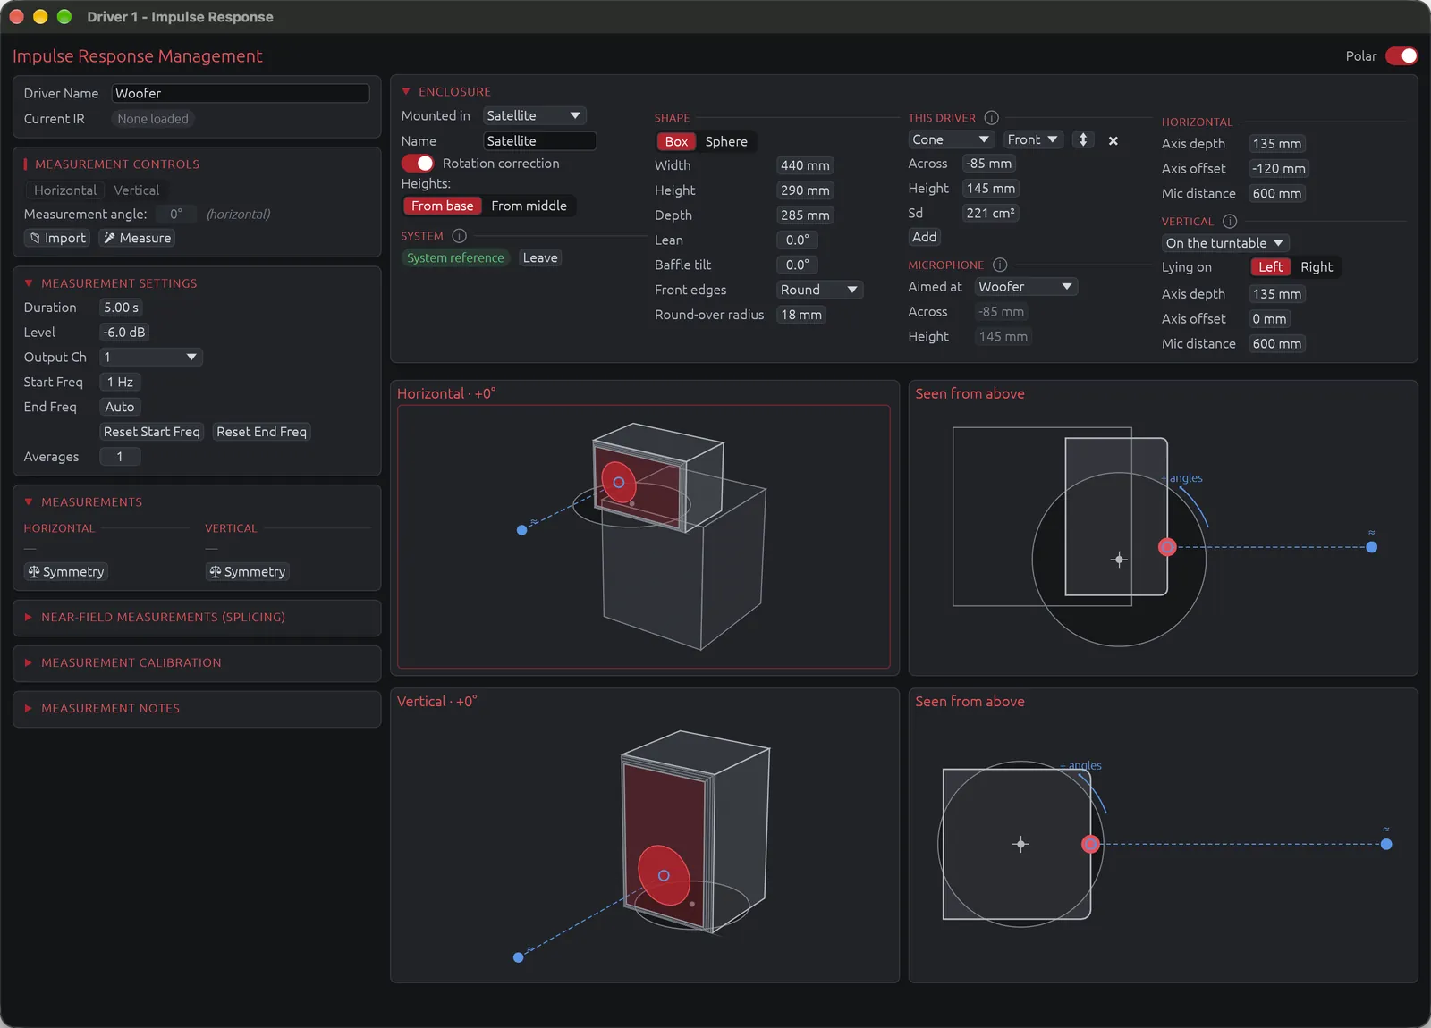Click the Driver Name Woofer field
Screen dimensions: 1431x1028
[240, 93]
